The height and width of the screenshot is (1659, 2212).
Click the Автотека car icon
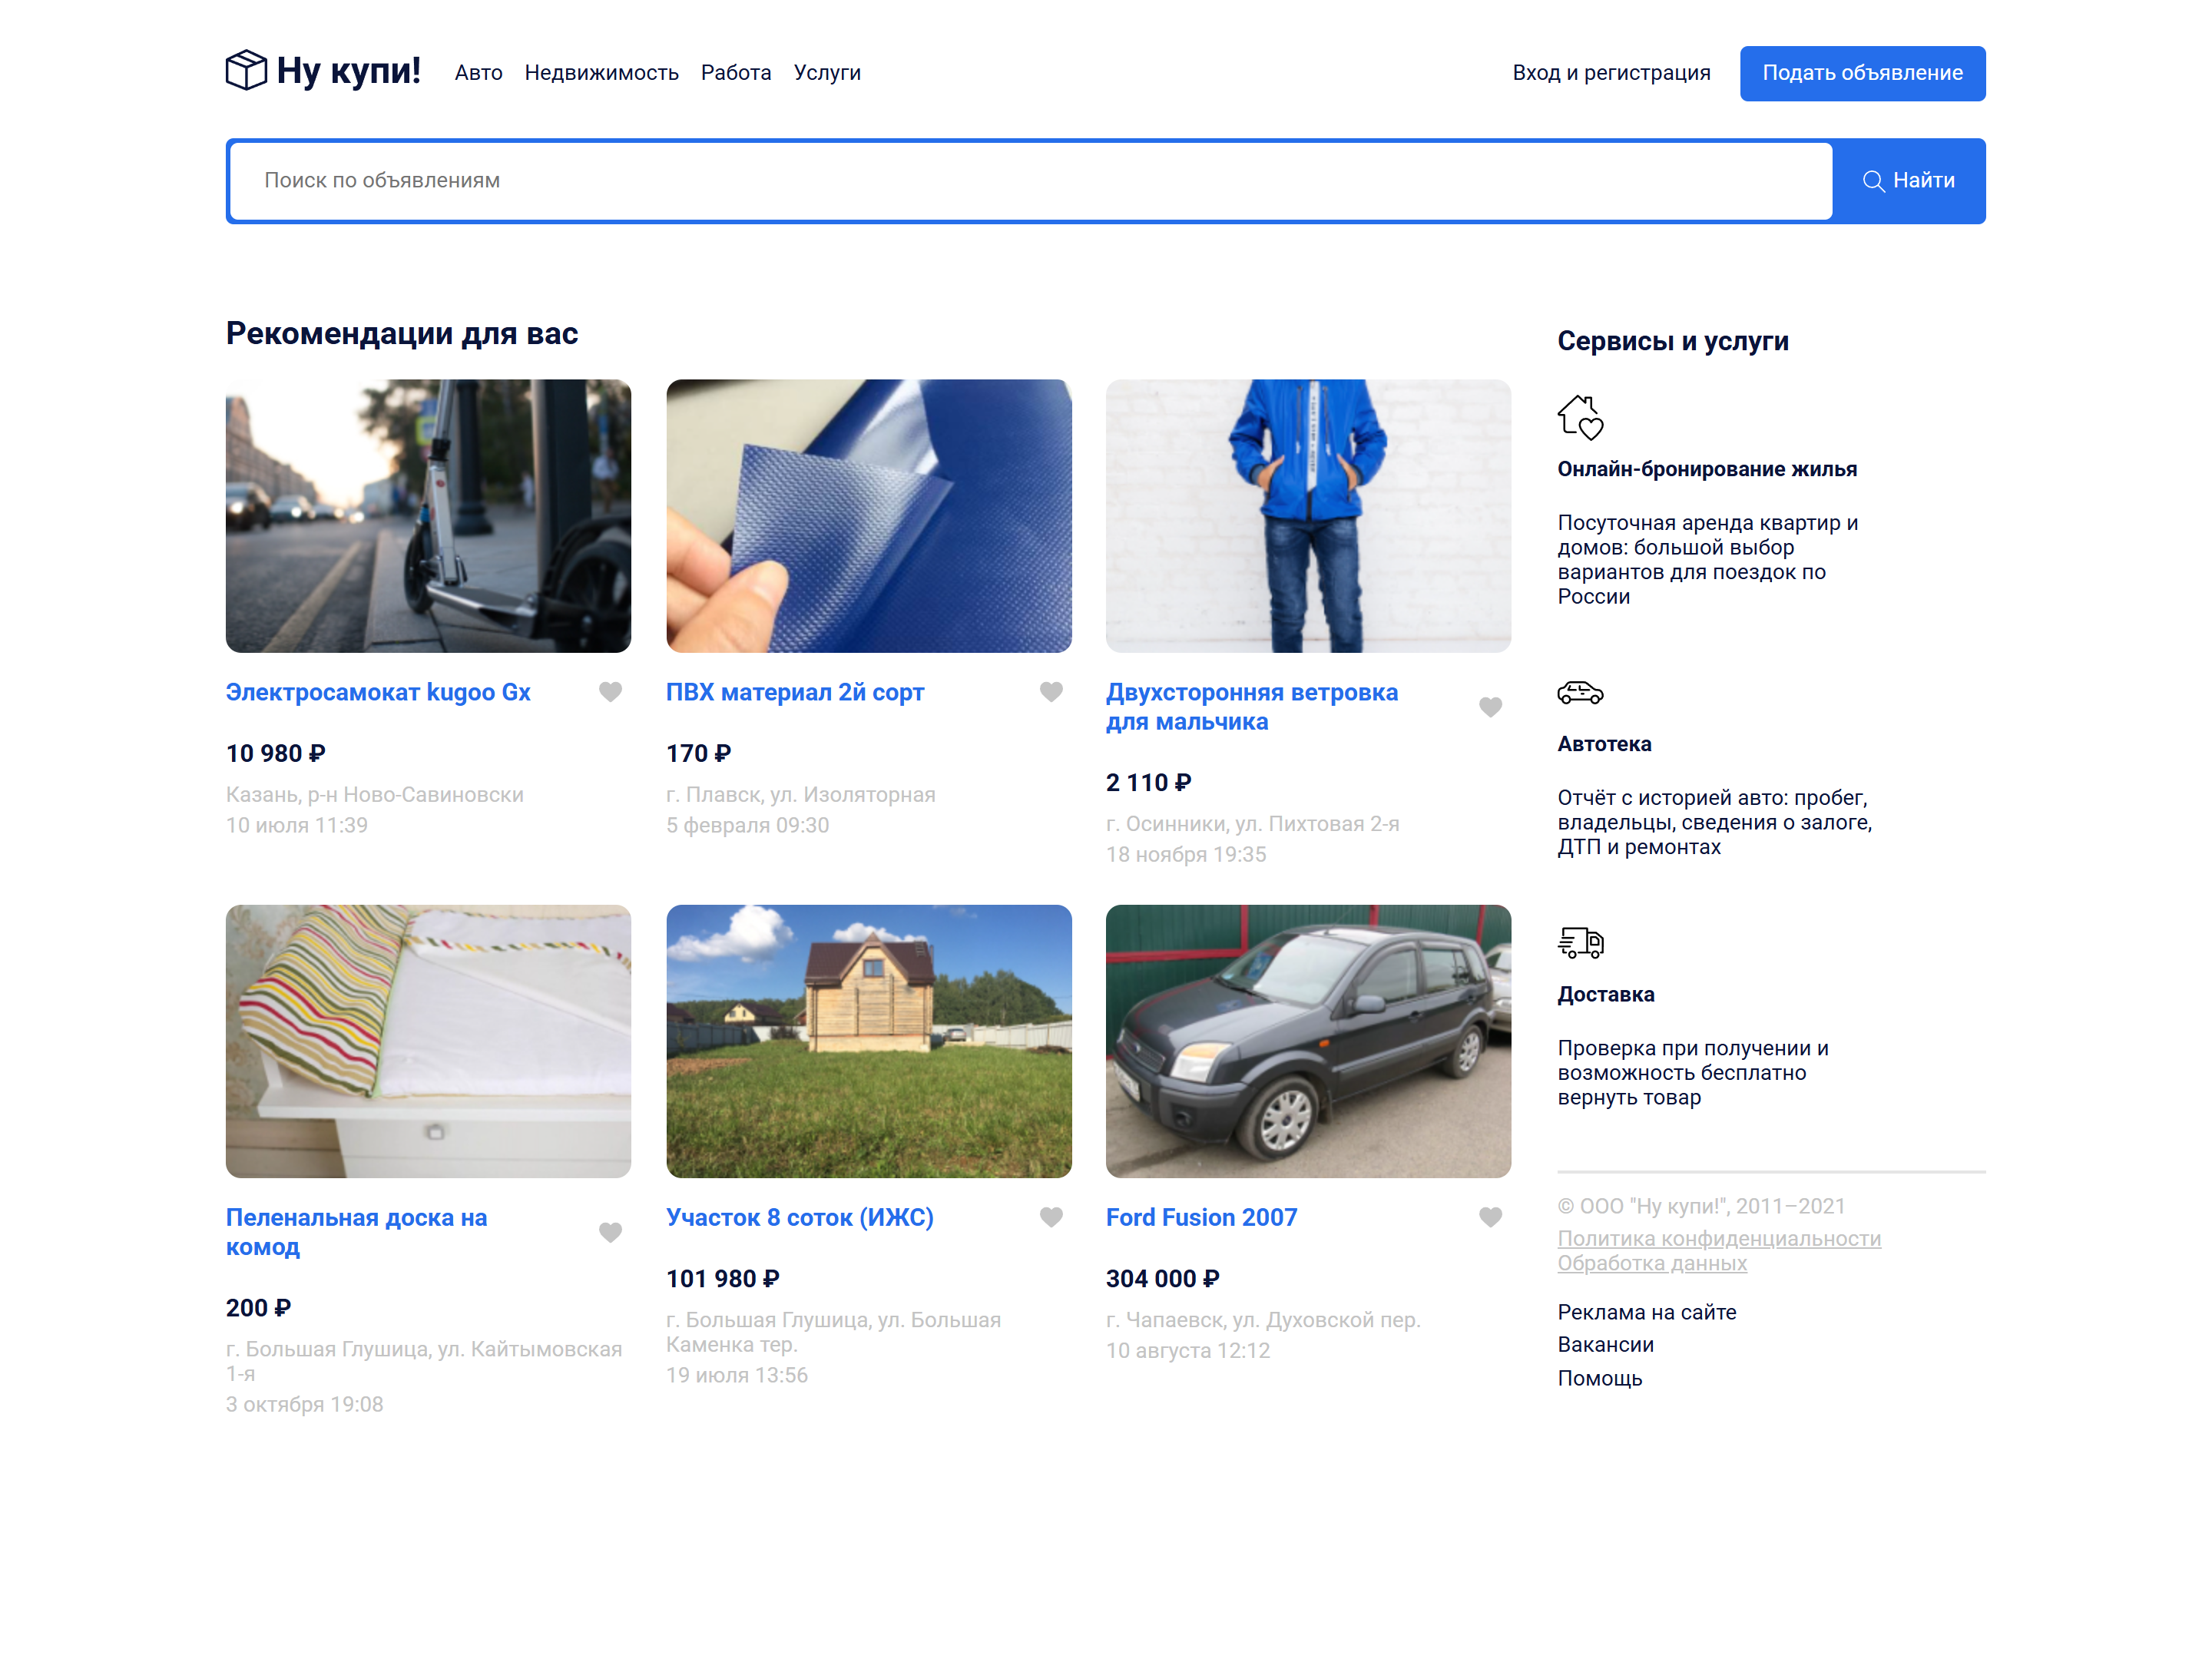pyautogui.click(x=1580, y=692)
